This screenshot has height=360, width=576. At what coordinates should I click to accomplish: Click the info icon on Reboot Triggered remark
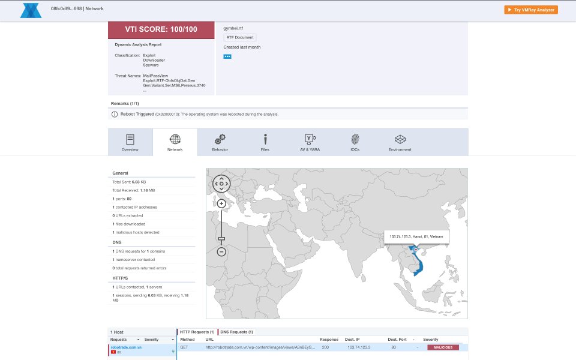[x=115, y=113]
